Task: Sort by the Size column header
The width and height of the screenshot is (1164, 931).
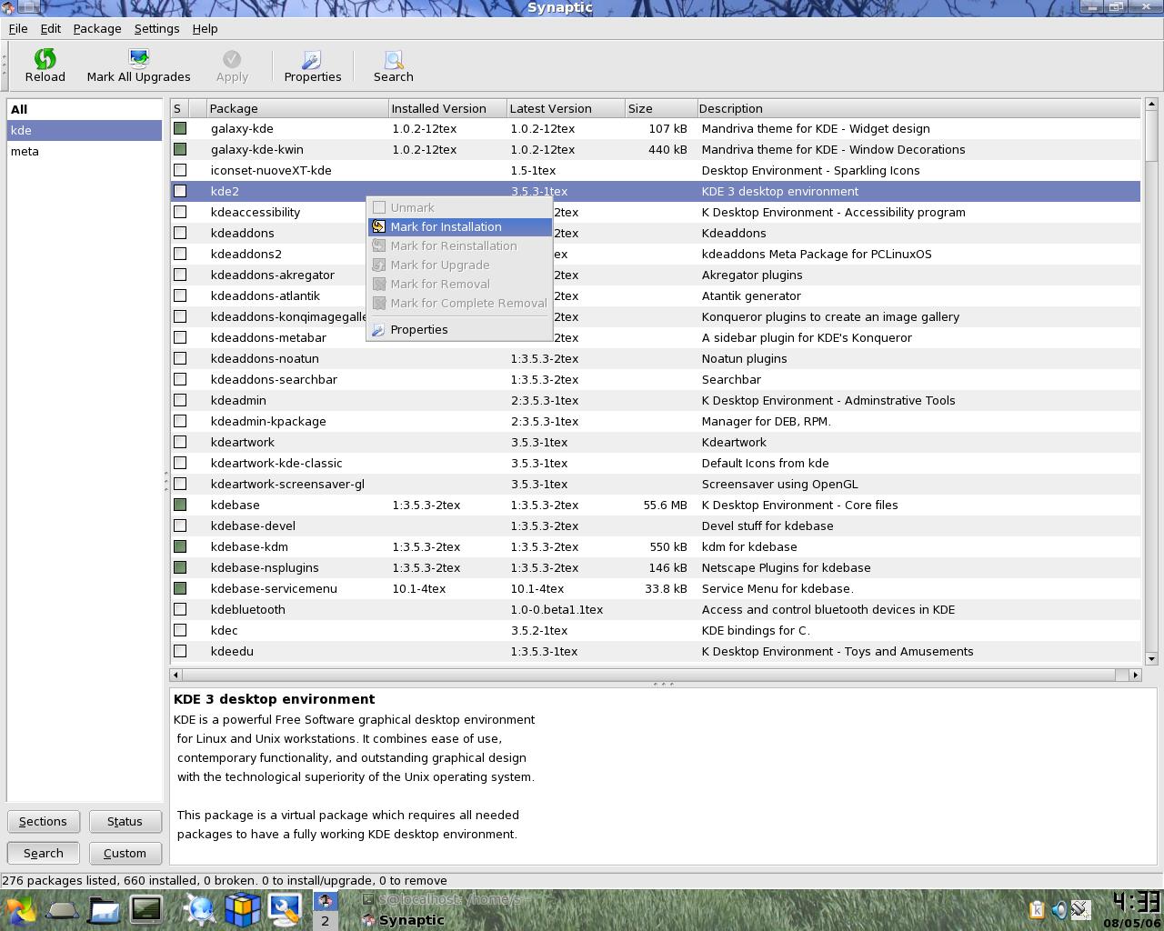Action: pyautogui.click(x=661, y=108)
